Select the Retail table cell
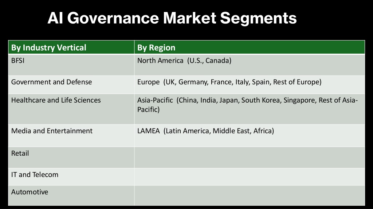Viewport: 373px width, 209px height. point(71,157)
